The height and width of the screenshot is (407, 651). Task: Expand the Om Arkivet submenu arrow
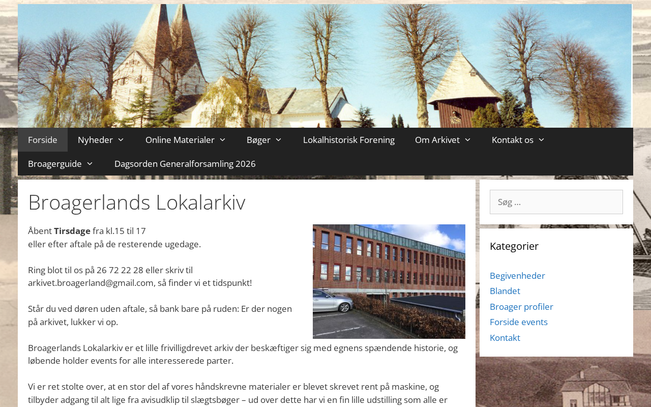point(467,140)
